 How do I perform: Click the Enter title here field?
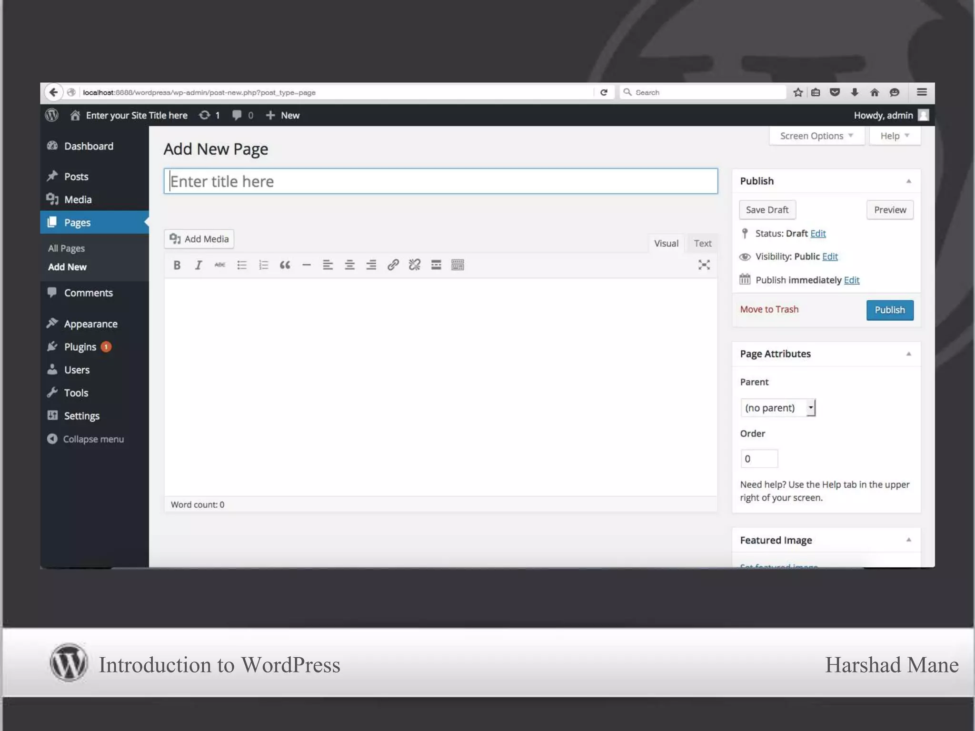click(441, 181)
